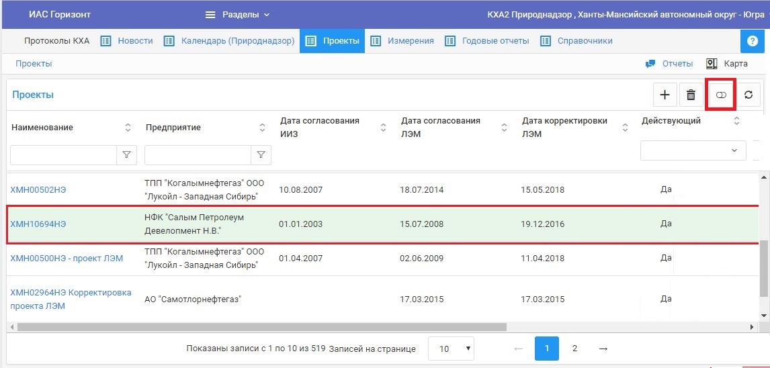Open the records-per-page dropdown
This screenshot has width=770, height=368.
coord(452,349)
